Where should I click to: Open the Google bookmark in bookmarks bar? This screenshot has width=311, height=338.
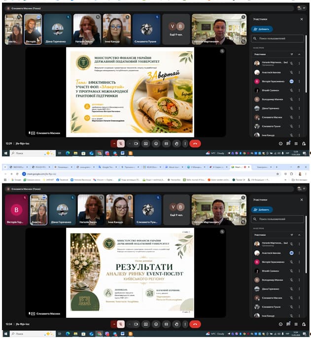16,180
